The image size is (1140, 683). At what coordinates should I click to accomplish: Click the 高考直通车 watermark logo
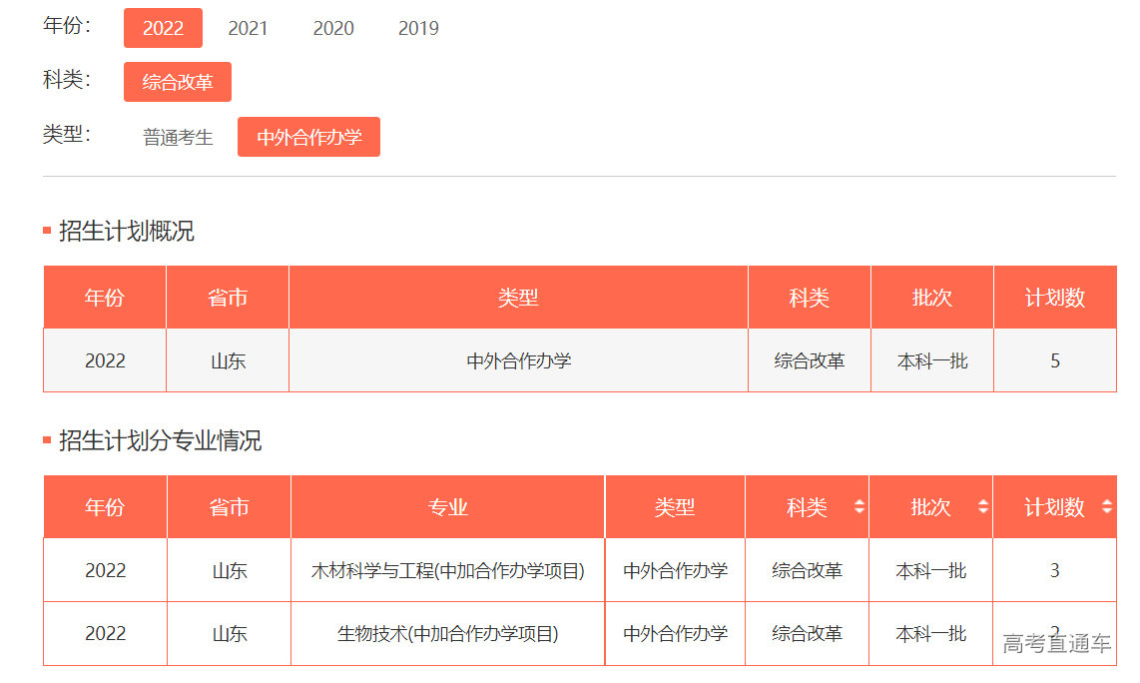[1056, 644]
